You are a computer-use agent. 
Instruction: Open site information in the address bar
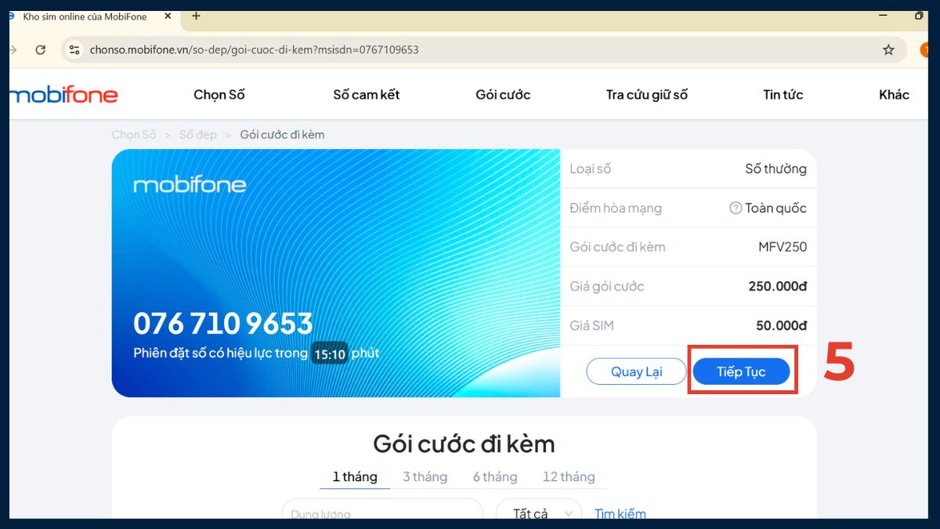[x=74, y=49]
